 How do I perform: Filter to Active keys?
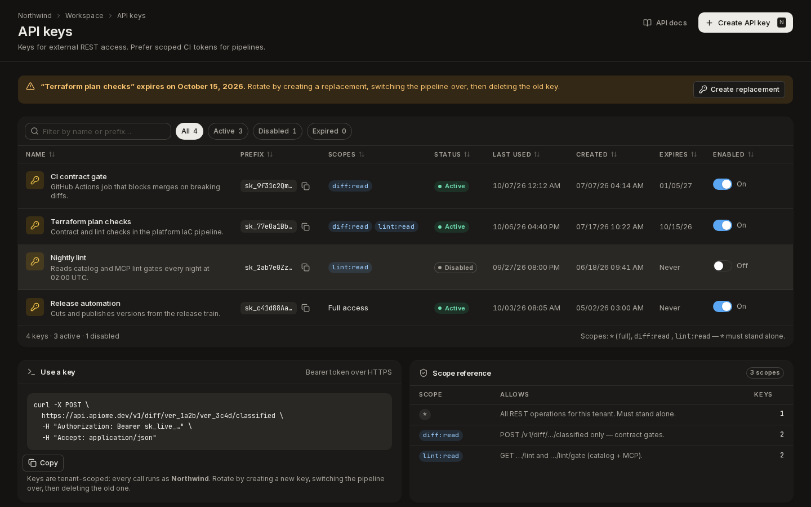pyautogui.click(x=228, y=131)
